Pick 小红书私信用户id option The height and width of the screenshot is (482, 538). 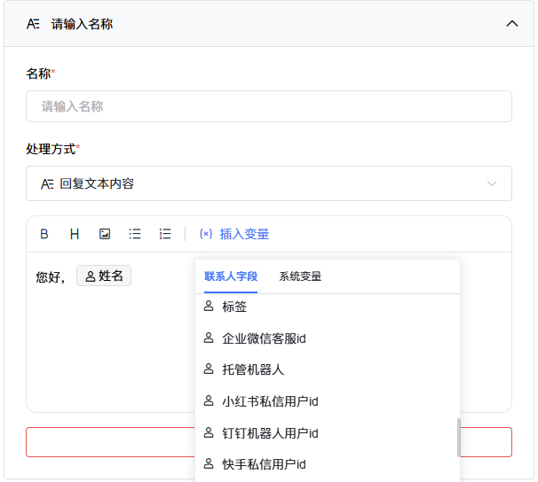[x=328, y=401]
